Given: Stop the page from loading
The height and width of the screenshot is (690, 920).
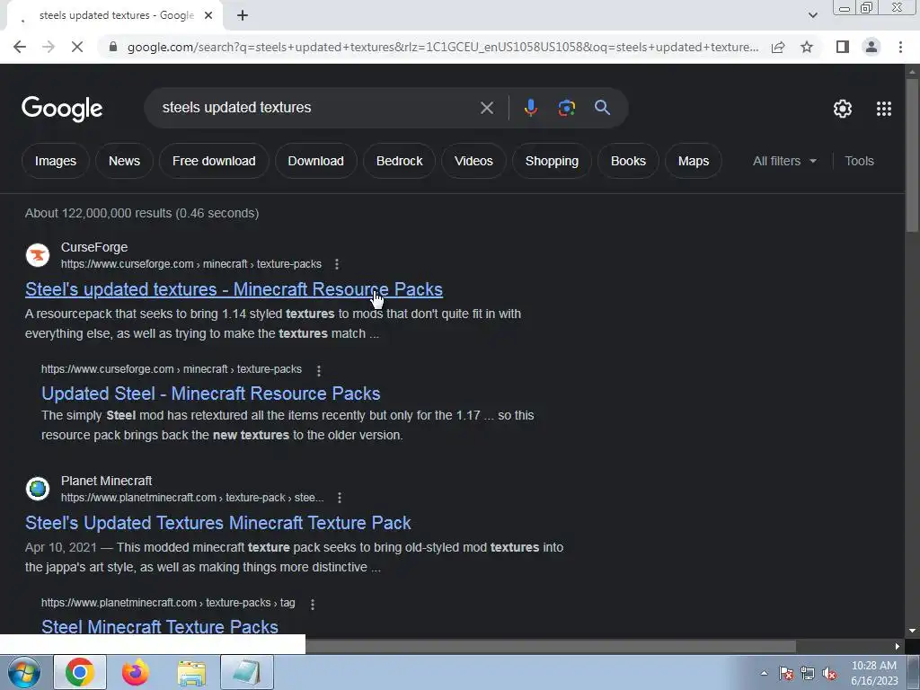Looking at the screenshot, I should [77, 47].
